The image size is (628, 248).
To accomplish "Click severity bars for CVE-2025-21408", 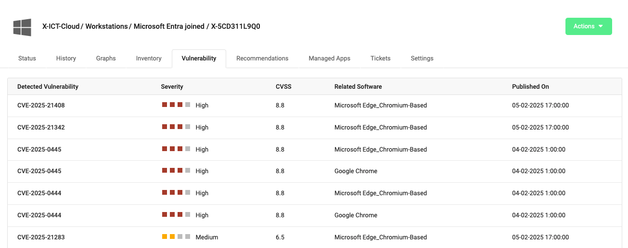I will [x=176, y=105].
